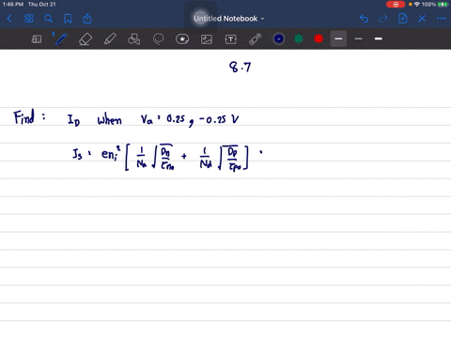Select the selected medium stroke thickness
Viewport: 451px width, 338px height.
pyautogui.click(x=338, y=38)
